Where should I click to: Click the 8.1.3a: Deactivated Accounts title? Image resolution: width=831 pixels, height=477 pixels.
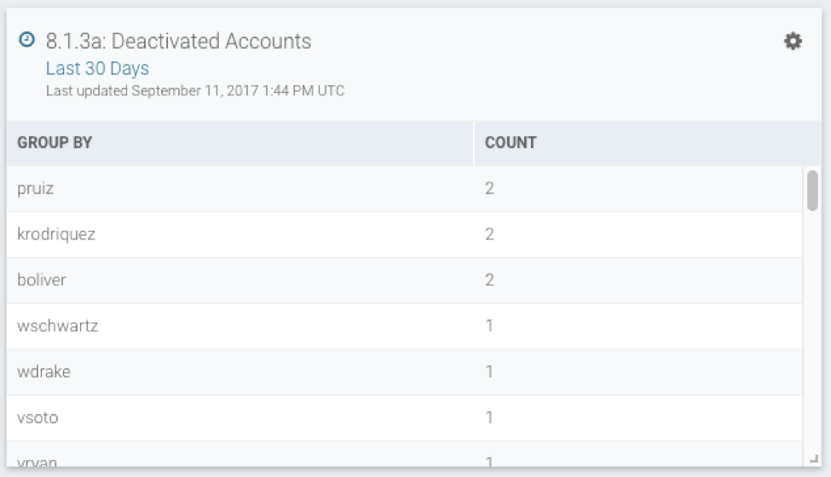(178, 41)
